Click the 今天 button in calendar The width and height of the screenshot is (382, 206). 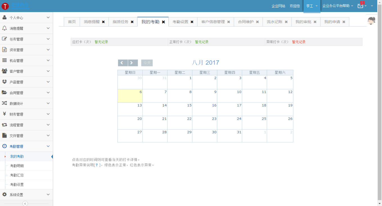tap(147, 63)
